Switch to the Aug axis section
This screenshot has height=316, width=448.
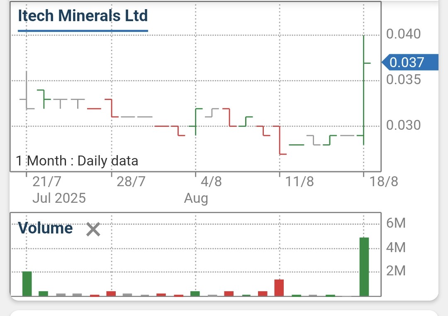click(195, 198)
